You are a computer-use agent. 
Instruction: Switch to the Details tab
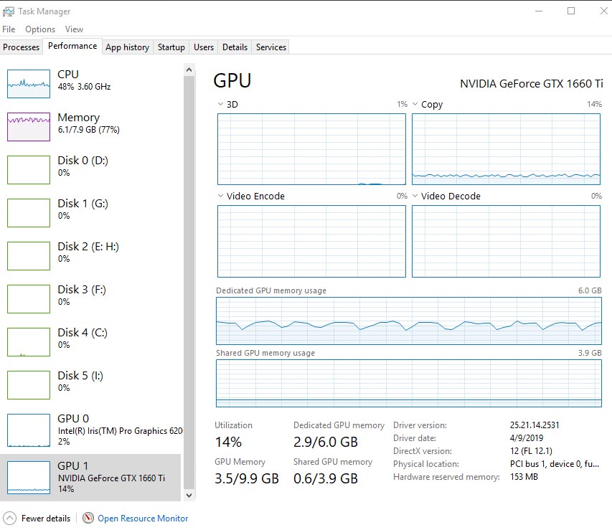235,47
